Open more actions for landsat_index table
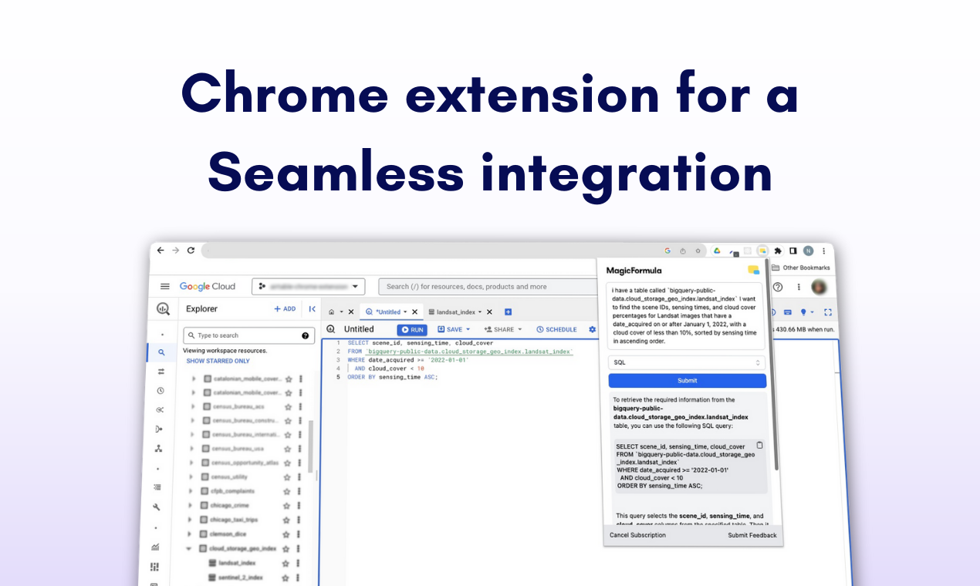 [299, 563]
